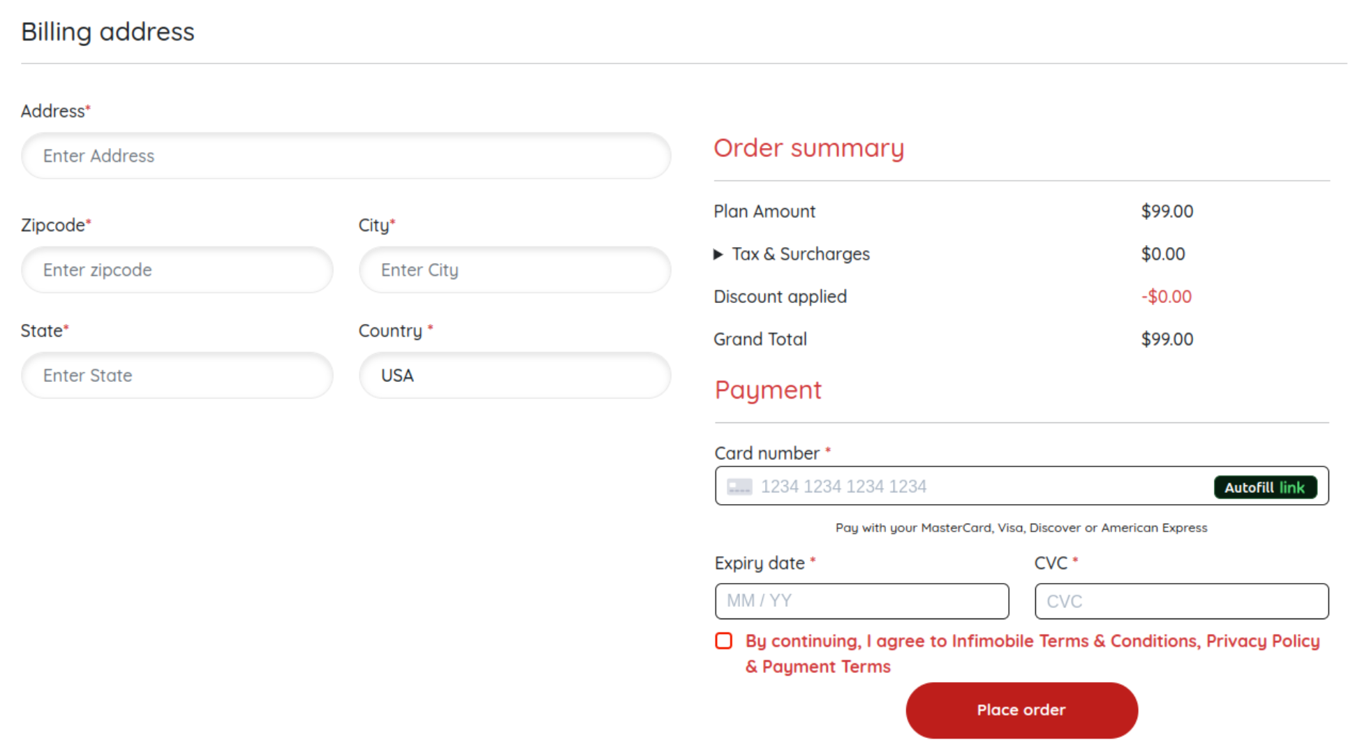This screenshot has width=1369, height=754.
Task: Click the Payment Terms link text
Action: pos(826,667)
